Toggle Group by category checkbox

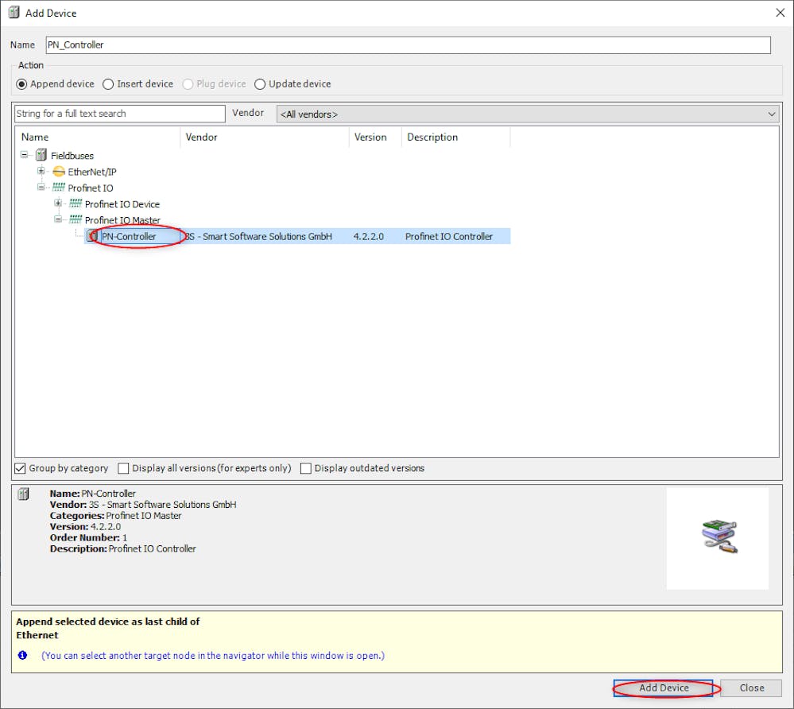[20, 468]
